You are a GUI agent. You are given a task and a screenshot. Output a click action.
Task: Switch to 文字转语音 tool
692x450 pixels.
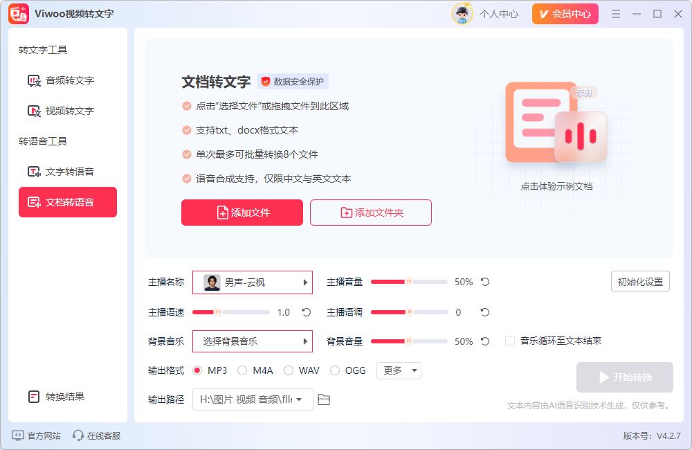68,172
